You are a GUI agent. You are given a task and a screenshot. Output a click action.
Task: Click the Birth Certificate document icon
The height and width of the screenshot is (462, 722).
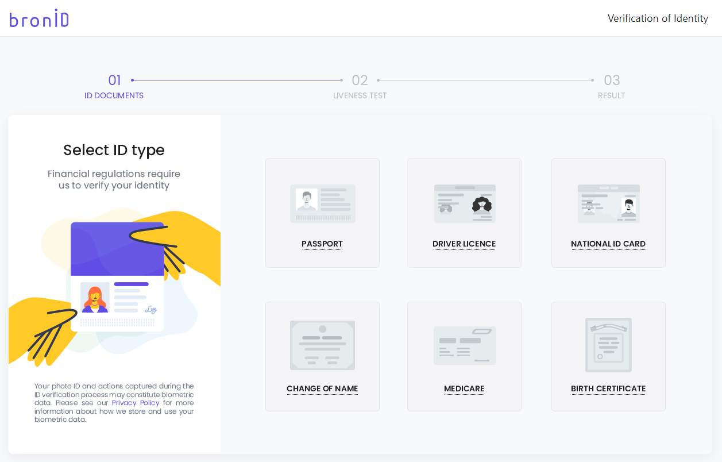pyautogui.click(x=608, y=345)
